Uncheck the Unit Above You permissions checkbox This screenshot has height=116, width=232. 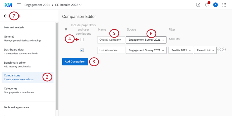point(82,50)
